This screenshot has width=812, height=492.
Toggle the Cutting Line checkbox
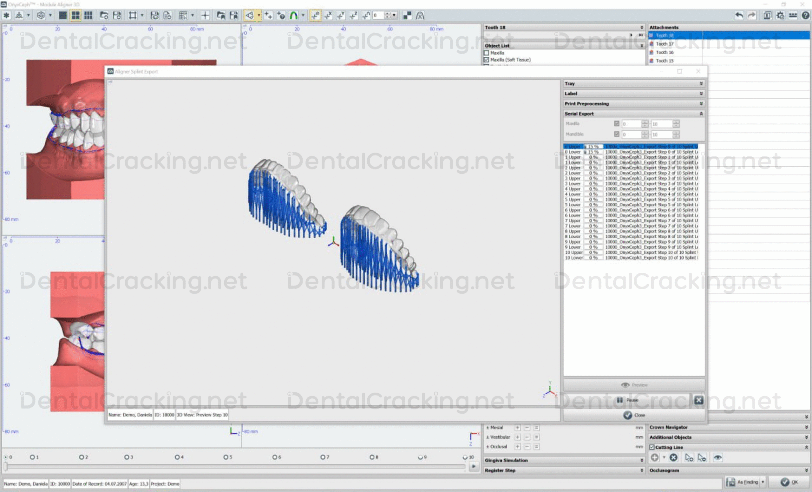point(652,447)
